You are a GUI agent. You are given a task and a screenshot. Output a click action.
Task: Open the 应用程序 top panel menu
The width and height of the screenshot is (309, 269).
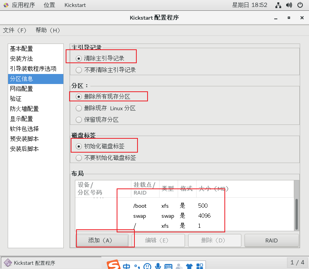23,5
